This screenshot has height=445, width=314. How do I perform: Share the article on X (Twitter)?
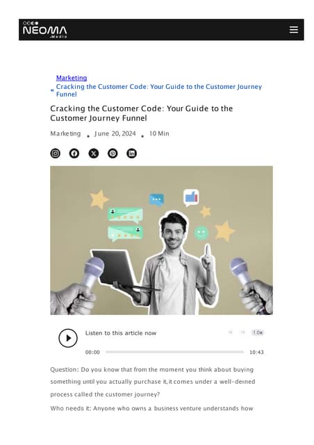tap(94, 154)
